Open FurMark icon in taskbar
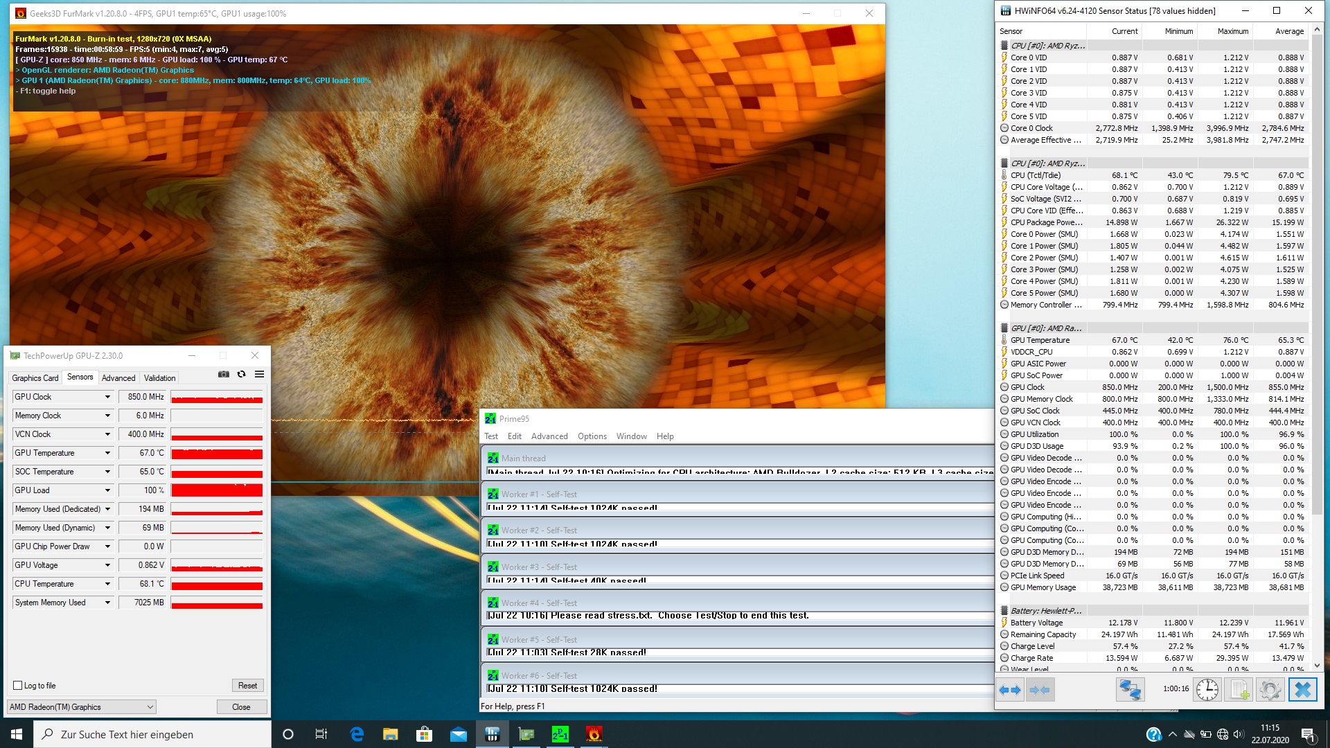The width and height of the screenshot is (1330, 748). [x=594, y=734]
